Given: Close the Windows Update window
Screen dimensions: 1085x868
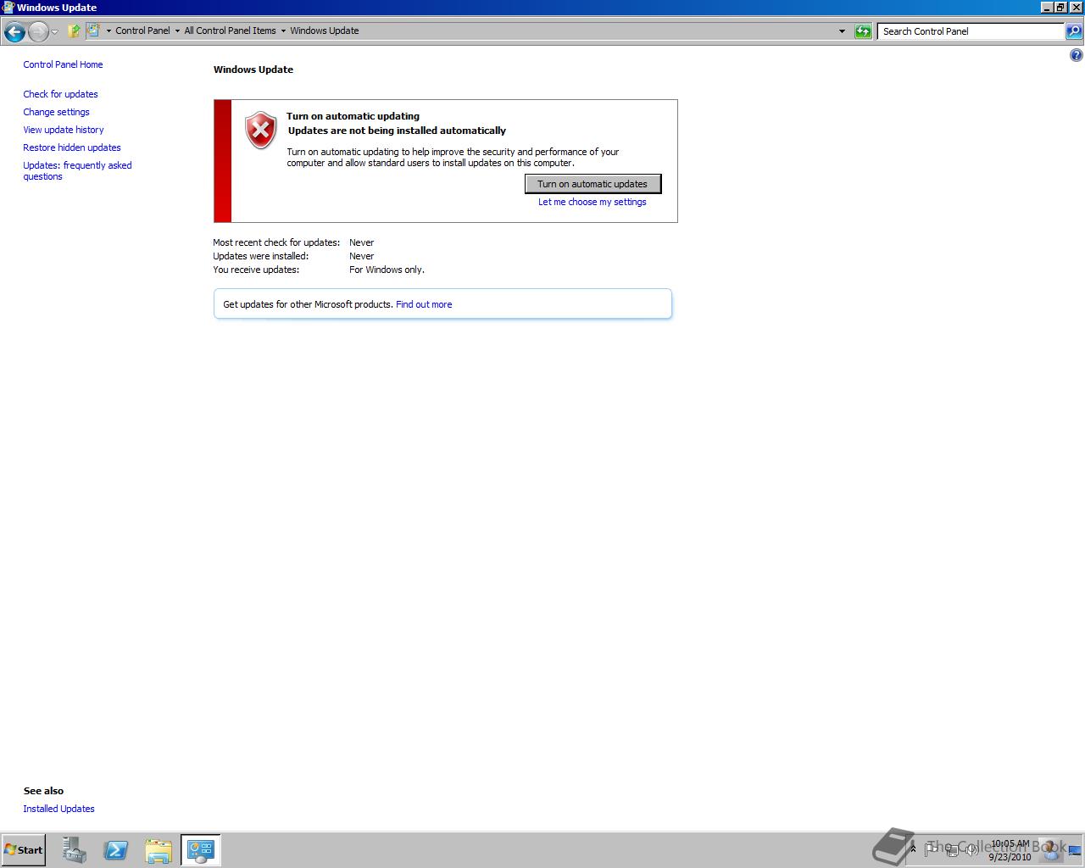Looking at the screenshot, I should click(x=1077, y=8).
